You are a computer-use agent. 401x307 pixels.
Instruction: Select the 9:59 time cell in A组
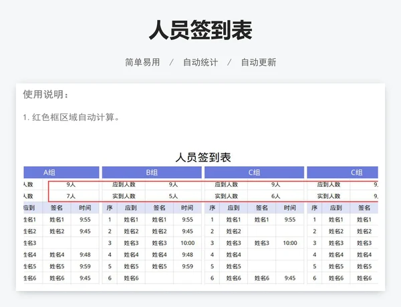tap(85, 266)
